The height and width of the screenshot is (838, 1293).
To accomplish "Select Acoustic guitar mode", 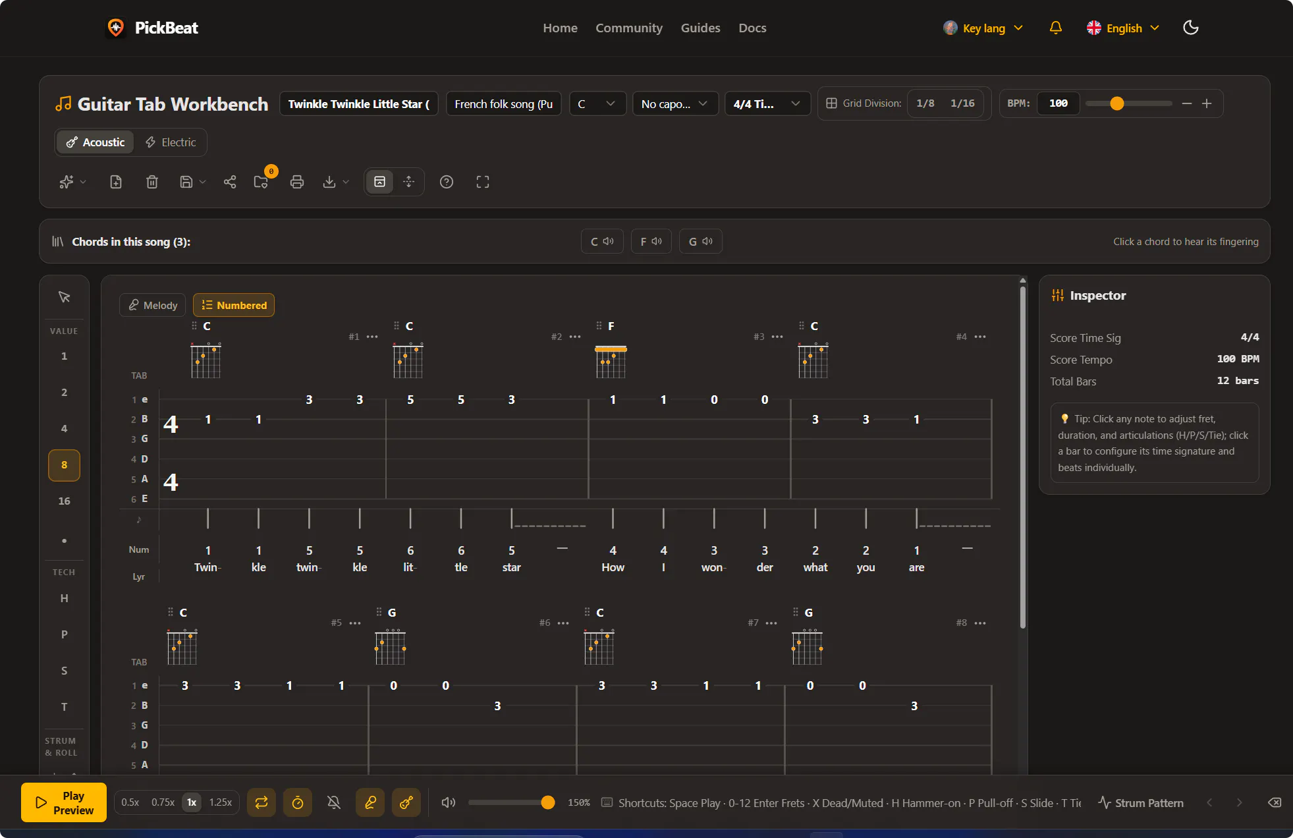I will tap(96, 142).
